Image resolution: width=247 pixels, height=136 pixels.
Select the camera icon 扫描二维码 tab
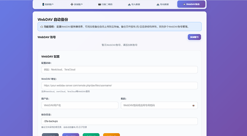[100, 4]
